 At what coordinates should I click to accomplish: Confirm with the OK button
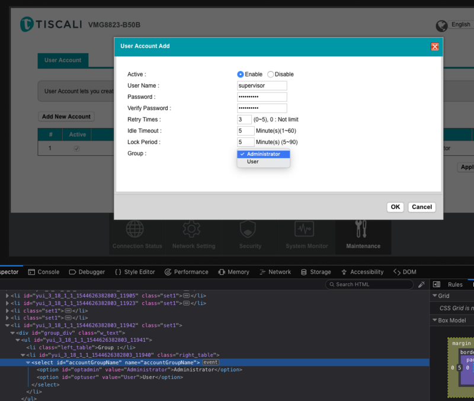[x=395, y=207]
